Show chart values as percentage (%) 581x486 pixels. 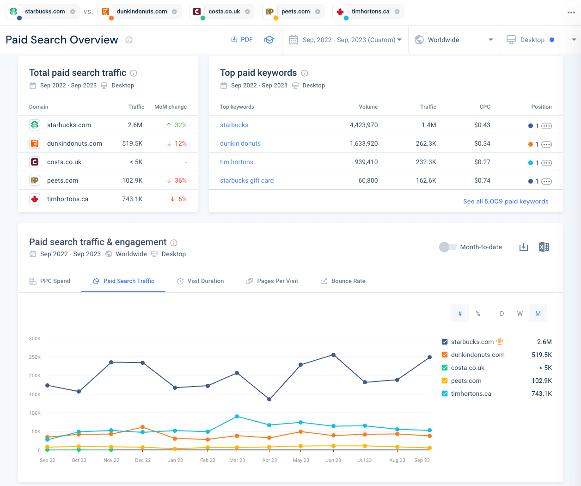478,314
